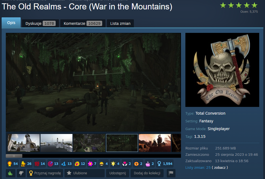The width and height of the screenshot is (265, 179).
Task: Click The Old Realms skull logo image
Action: coord(222,70)
